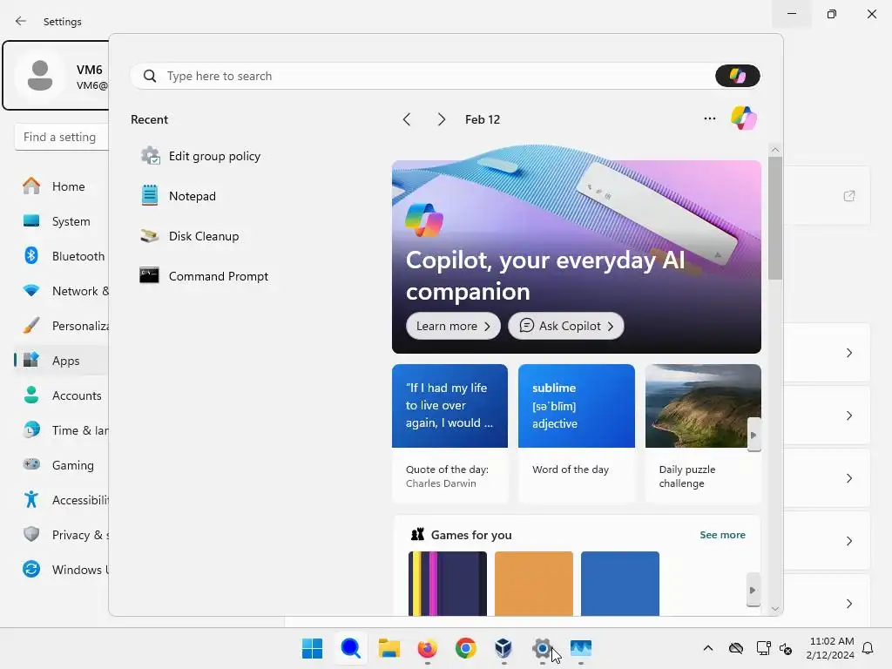892x669 pixels.
Task: Launch Disk Cleanup from Recent
Action: pyautogui.click(x=190, y=236)
